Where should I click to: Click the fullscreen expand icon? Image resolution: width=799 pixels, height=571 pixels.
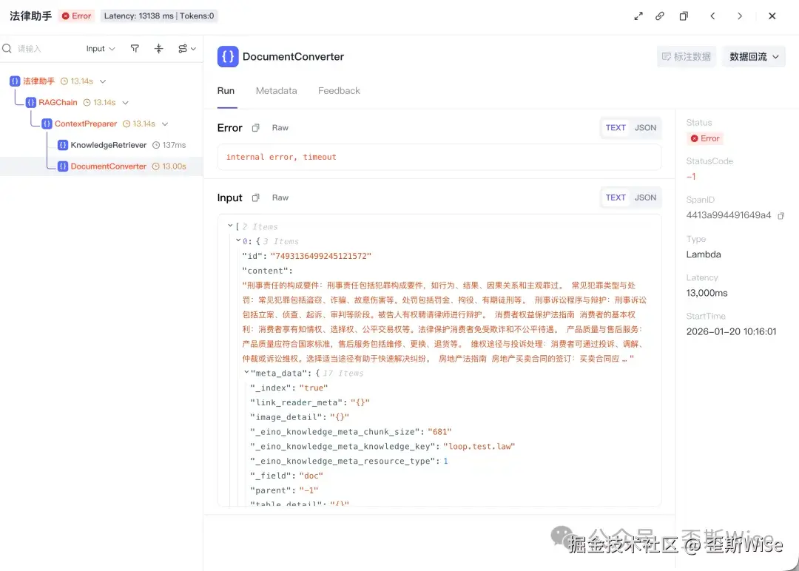coord(638,16)
